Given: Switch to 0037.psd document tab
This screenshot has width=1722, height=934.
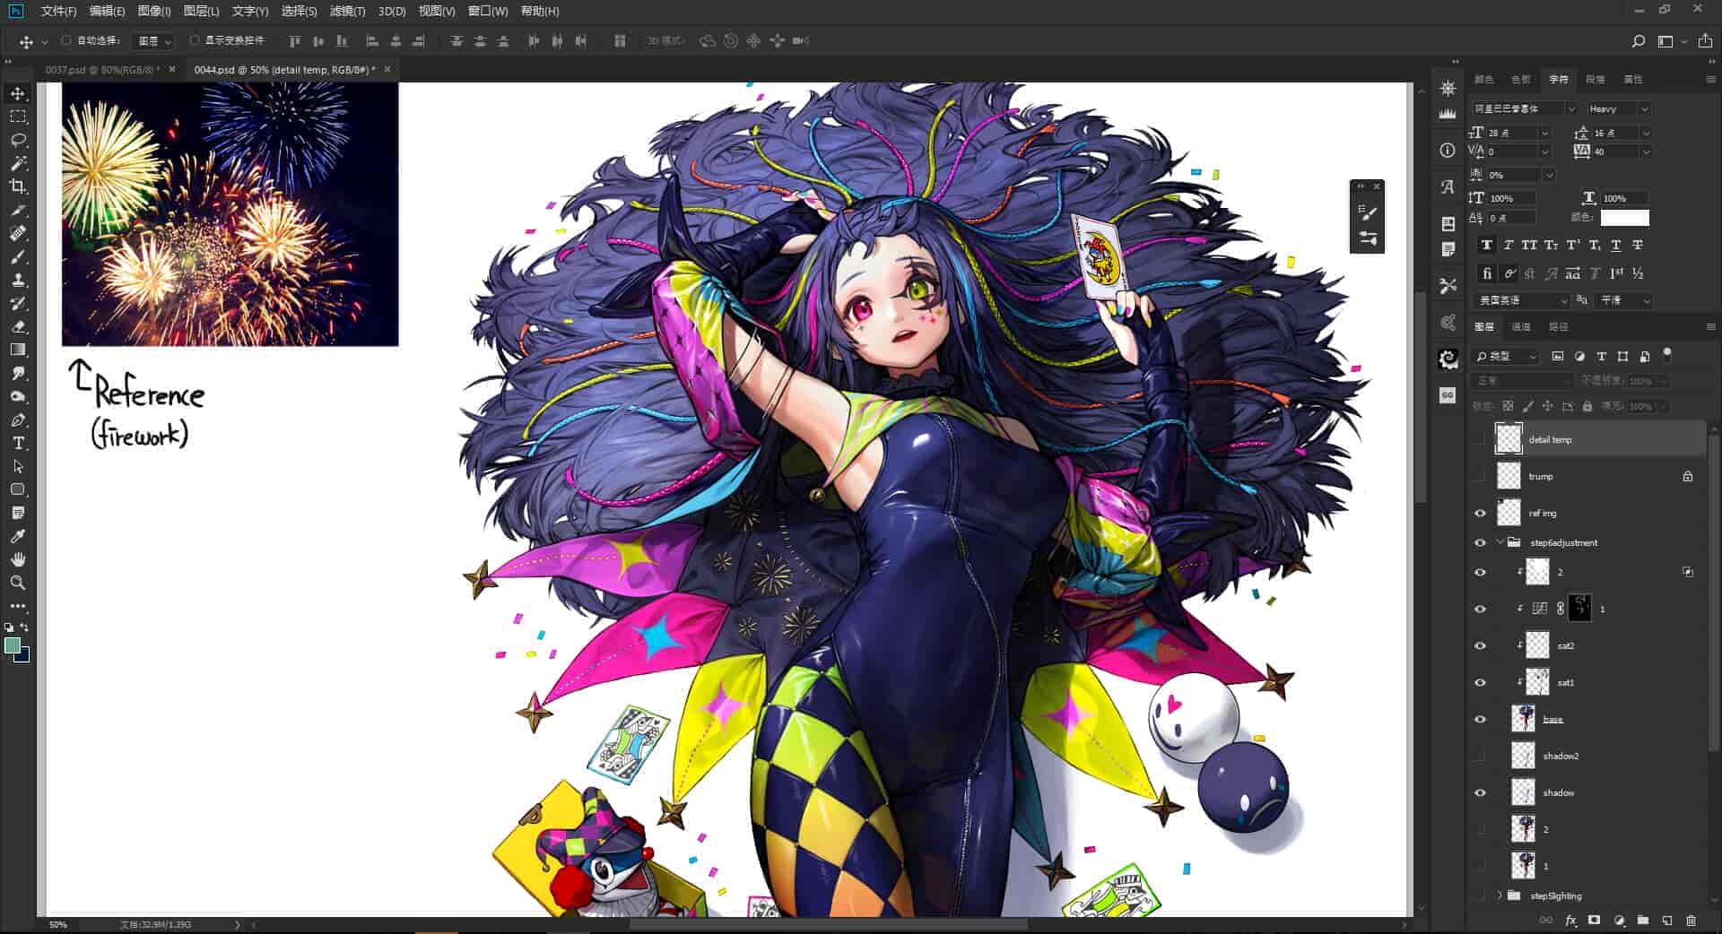Looking at the screenshot, I should click(101, 70).
